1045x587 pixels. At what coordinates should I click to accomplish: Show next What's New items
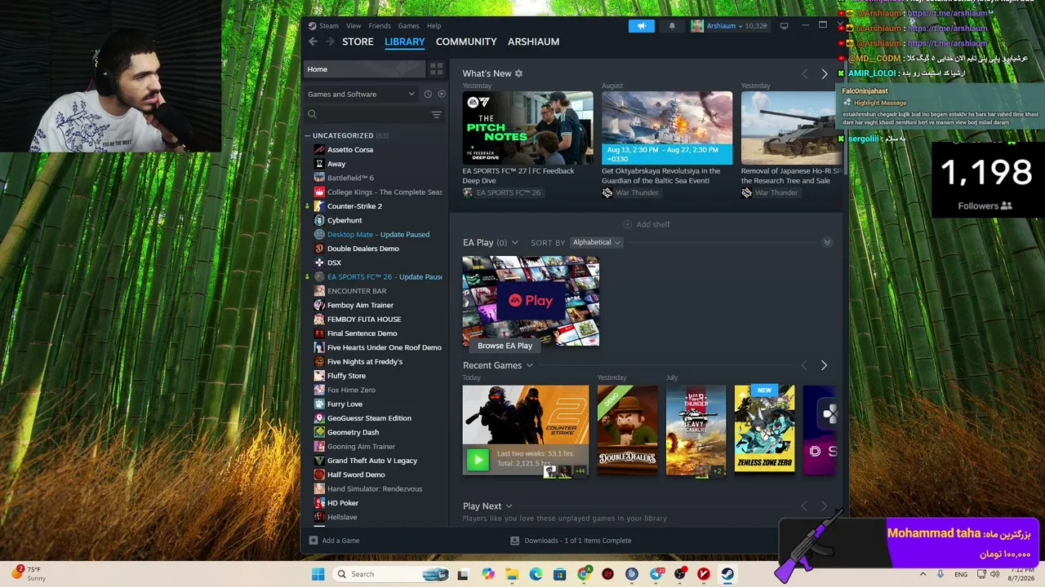click(824, 74)
